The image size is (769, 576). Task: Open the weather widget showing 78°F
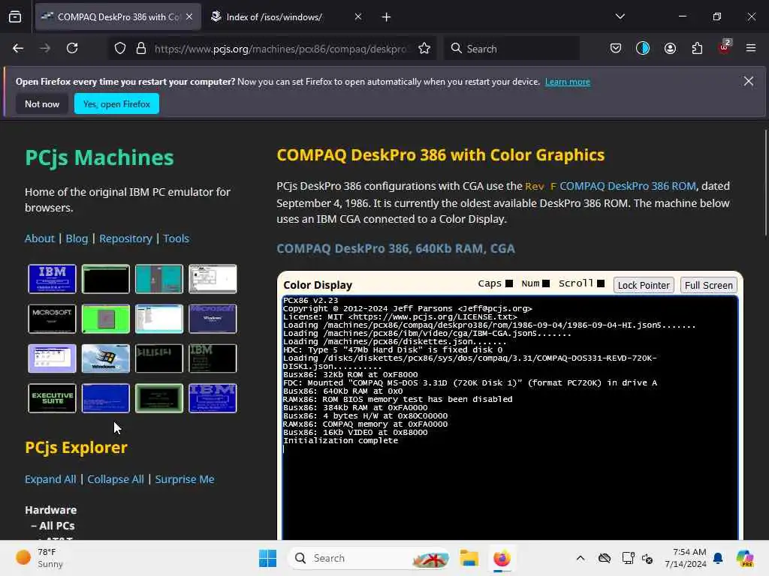point(39,558)
